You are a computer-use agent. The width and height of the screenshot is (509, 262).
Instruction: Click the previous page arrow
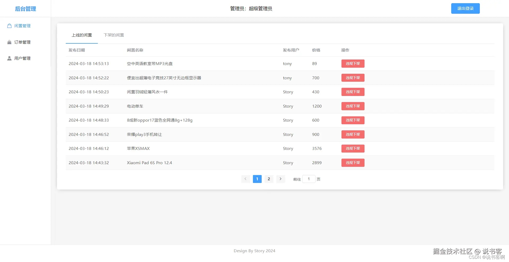pos(245,179)
